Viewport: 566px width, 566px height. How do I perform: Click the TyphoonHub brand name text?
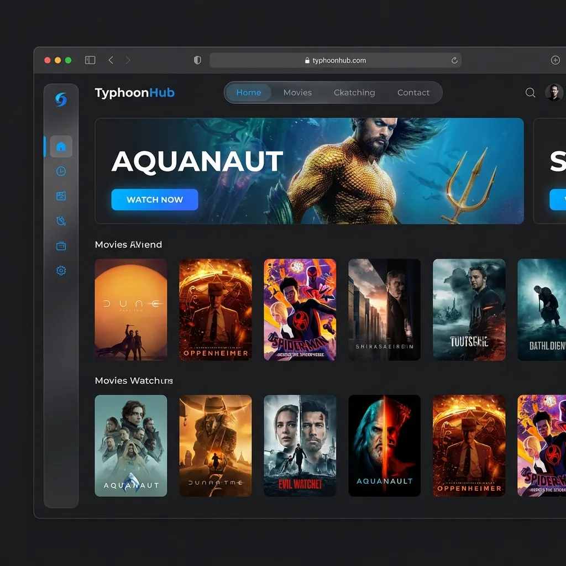(x=134, y=93)
